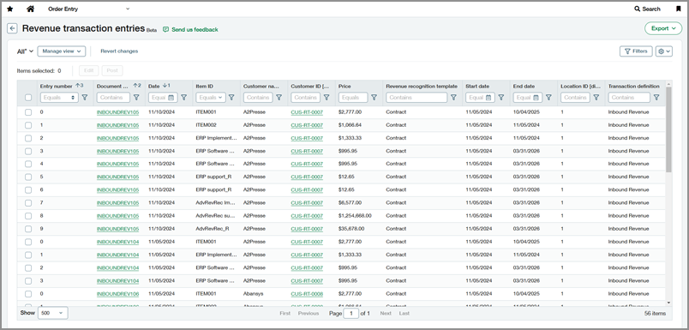Click the Customer name Contains filter field
This screenshot has height=330, width=689.
coord(258,98)
